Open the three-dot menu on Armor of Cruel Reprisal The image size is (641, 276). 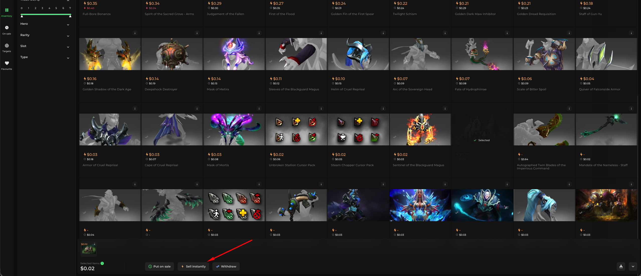tap(135, 109)
